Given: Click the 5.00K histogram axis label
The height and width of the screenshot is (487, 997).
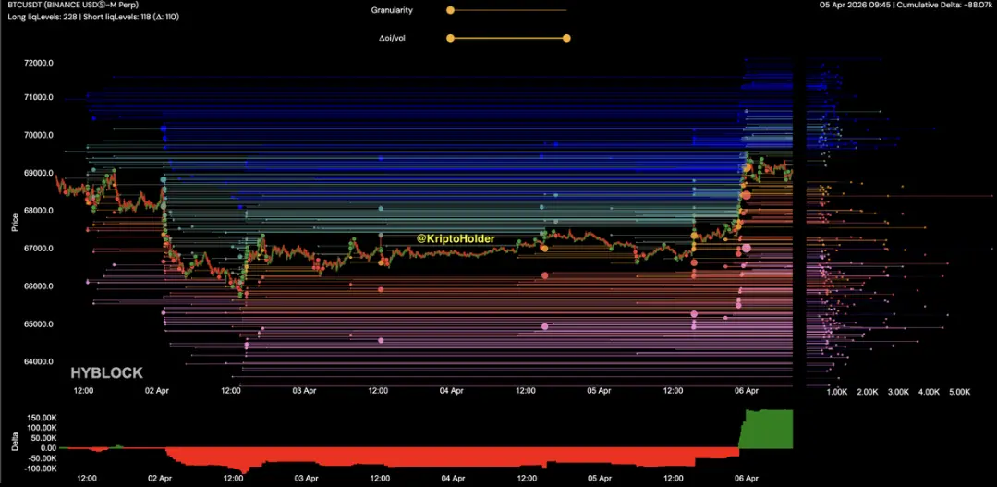Looking at the screenshot, I should [959, 392].
